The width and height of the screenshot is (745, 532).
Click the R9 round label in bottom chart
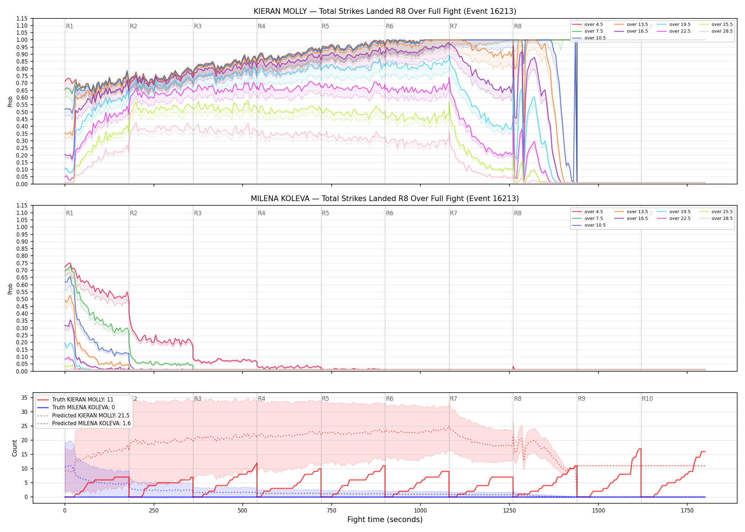(x=581, y=399)
